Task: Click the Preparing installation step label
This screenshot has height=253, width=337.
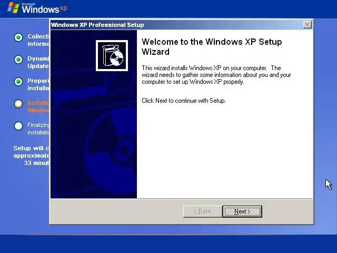Action: 38,84
